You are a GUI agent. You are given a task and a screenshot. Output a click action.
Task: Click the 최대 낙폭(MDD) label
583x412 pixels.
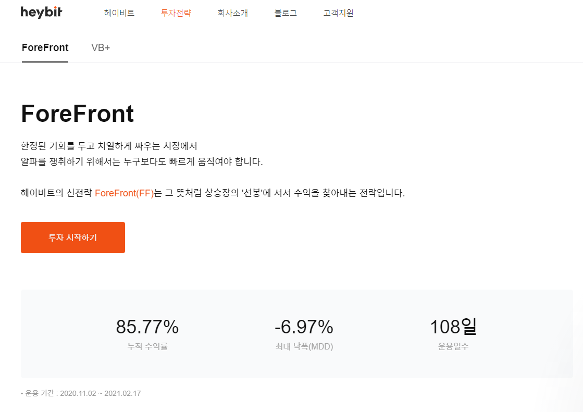[303, 346]
